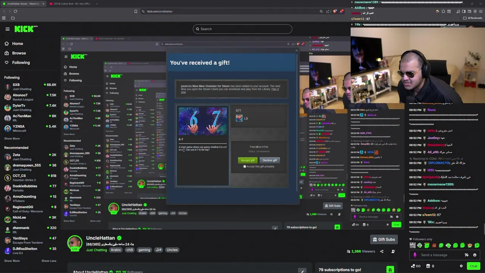Open the Just Chatting category link
Screen dimensions: 485x273
click(96, 250)
